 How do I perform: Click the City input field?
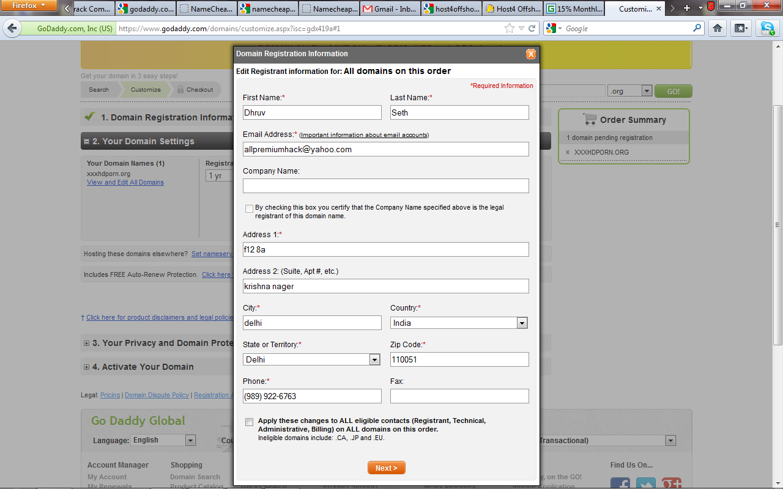point(312,323)
